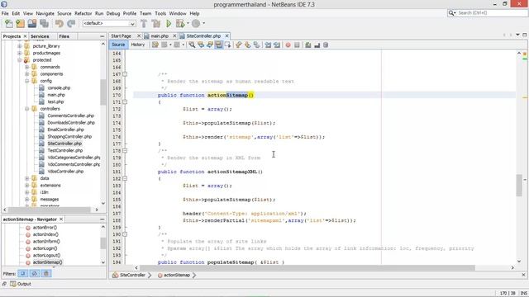
Task: Minimize the Projects panel group
Action: tap(102, 36)
